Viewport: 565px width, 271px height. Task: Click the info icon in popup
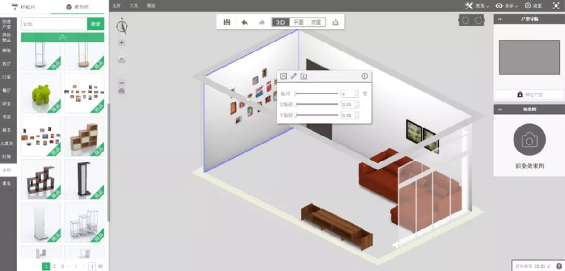click(x=365, y=76)
